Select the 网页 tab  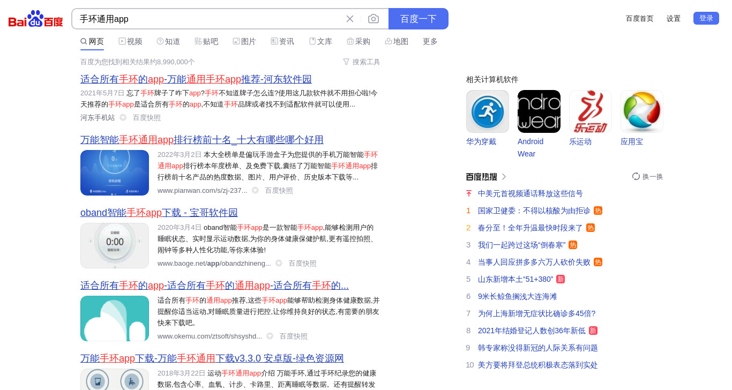(x=92, y=41)
